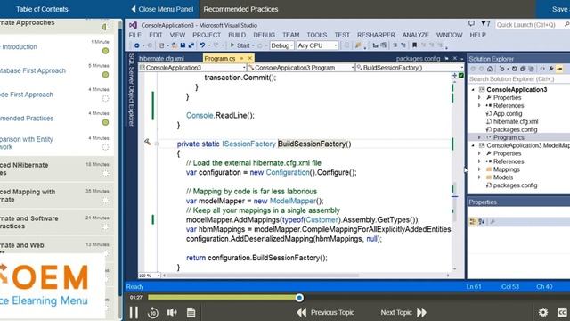Open the PROJECT menu
The width and height of the screenshot is (570, 321).
[x=207, y=35]
